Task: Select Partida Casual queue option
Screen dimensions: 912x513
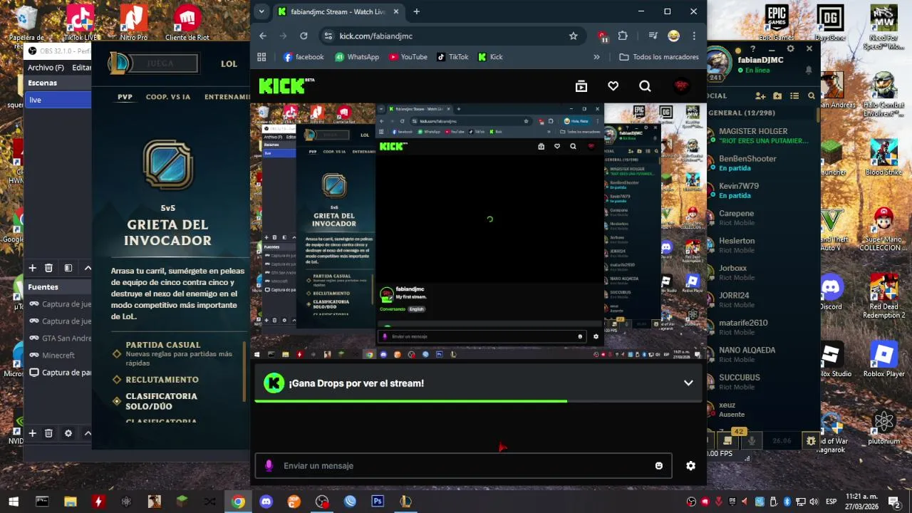Action: coord(163,345)
